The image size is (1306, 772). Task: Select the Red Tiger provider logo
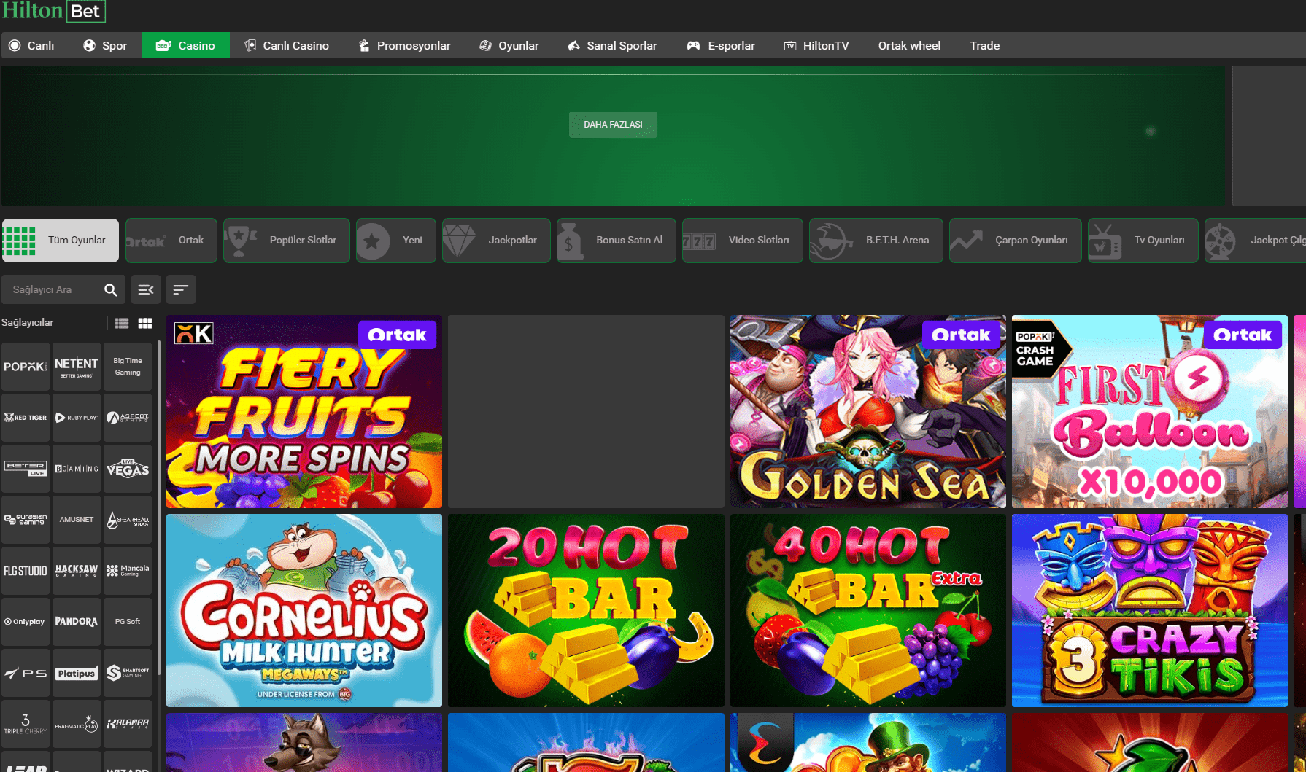click(x=26, y=418)
